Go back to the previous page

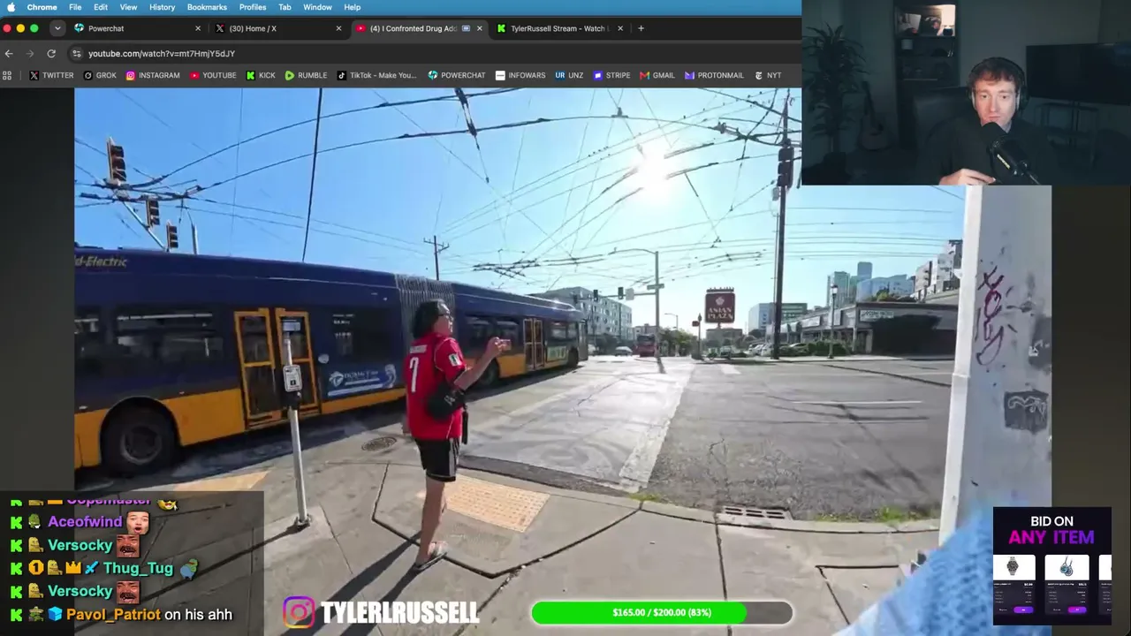click(9, 53)
